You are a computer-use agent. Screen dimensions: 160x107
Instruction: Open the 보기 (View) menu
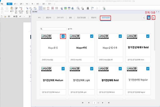[15, 4]
